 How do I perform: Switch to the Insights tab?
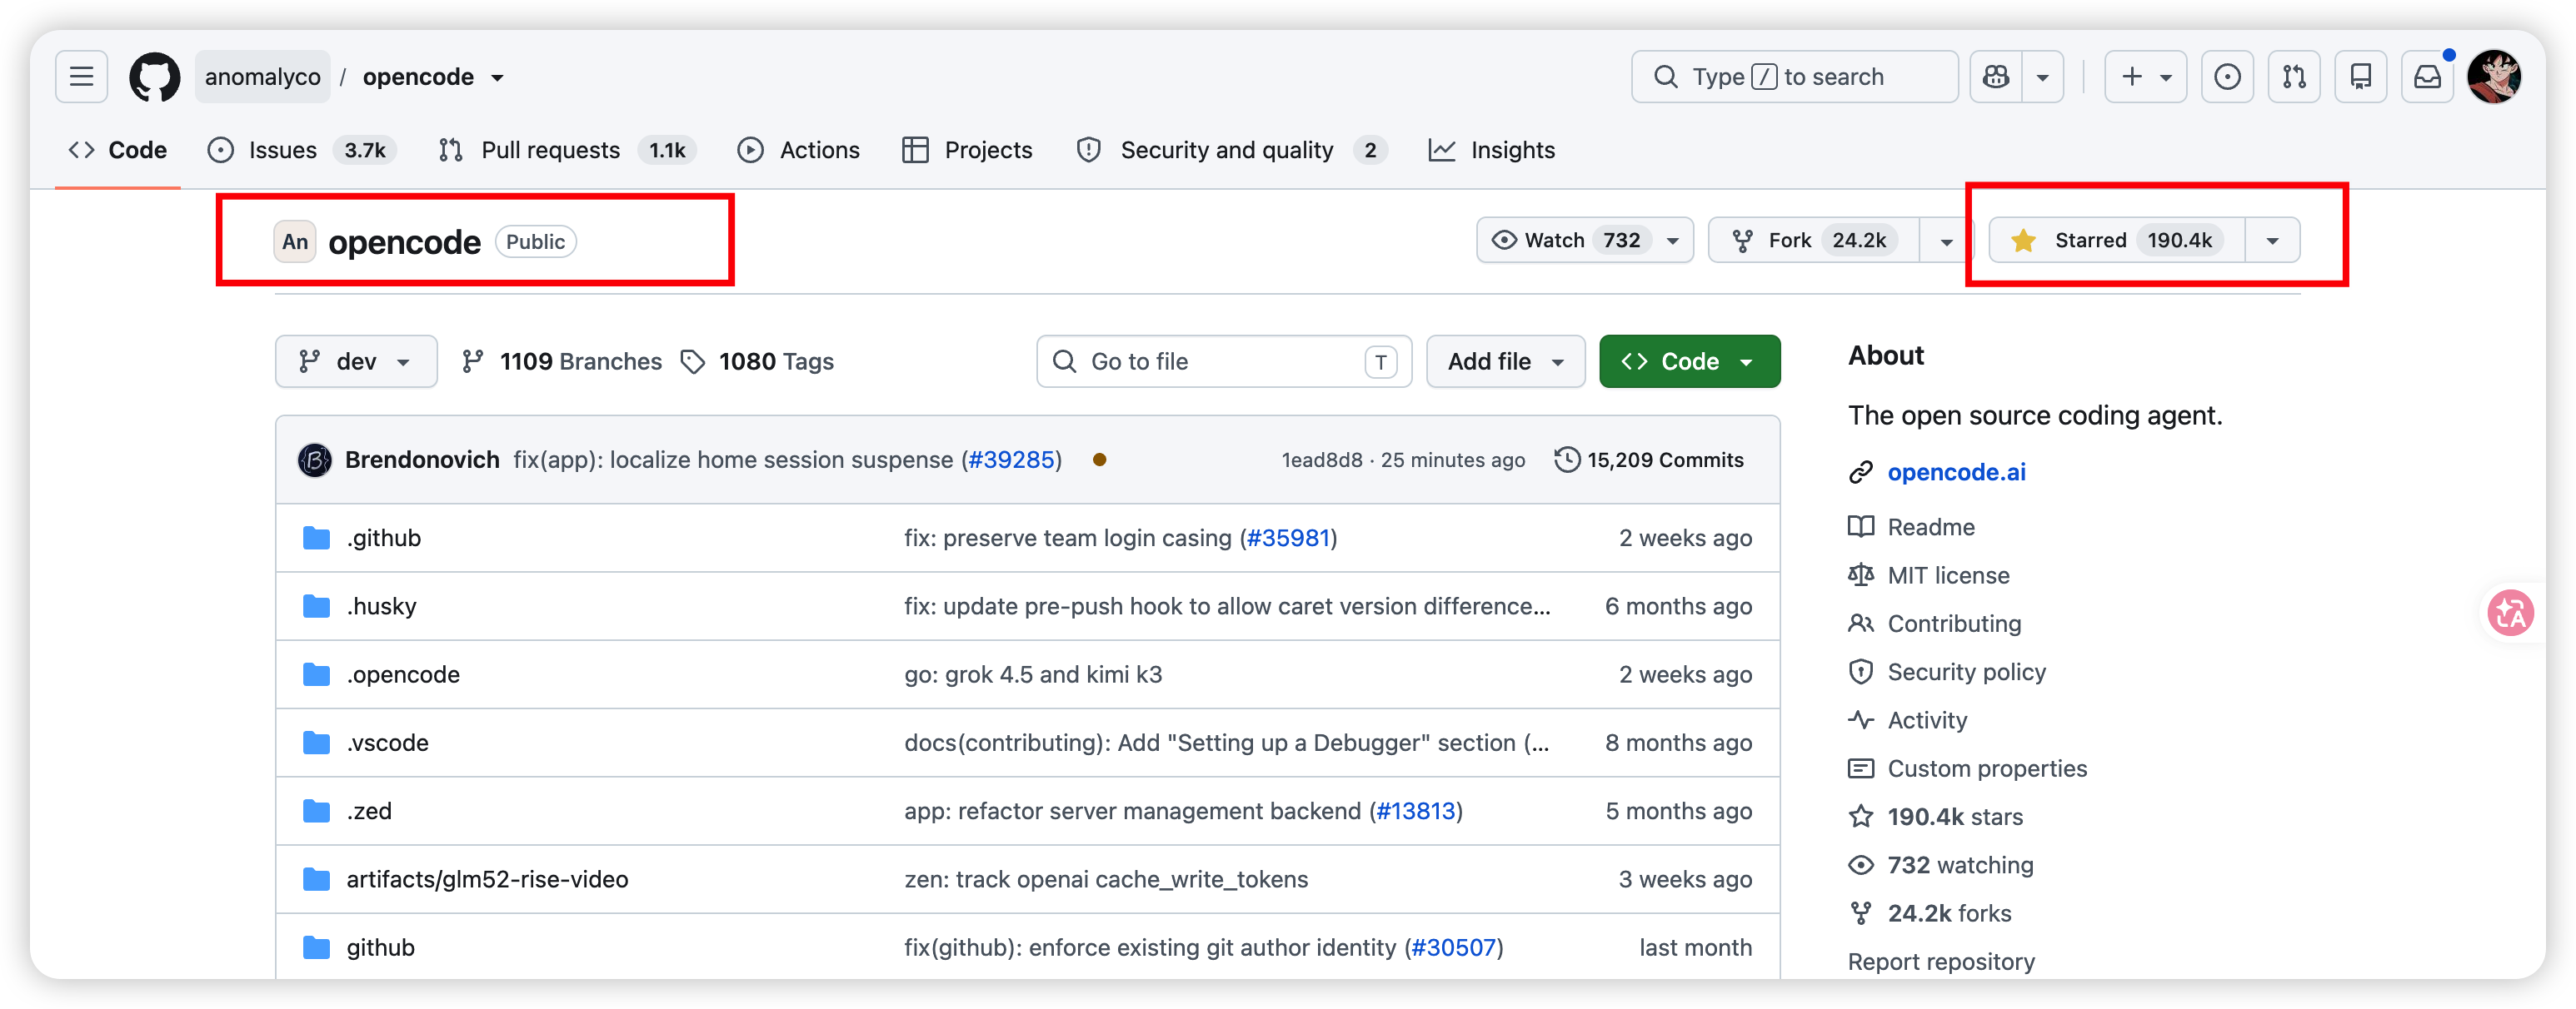click(x=1492, y=151)
